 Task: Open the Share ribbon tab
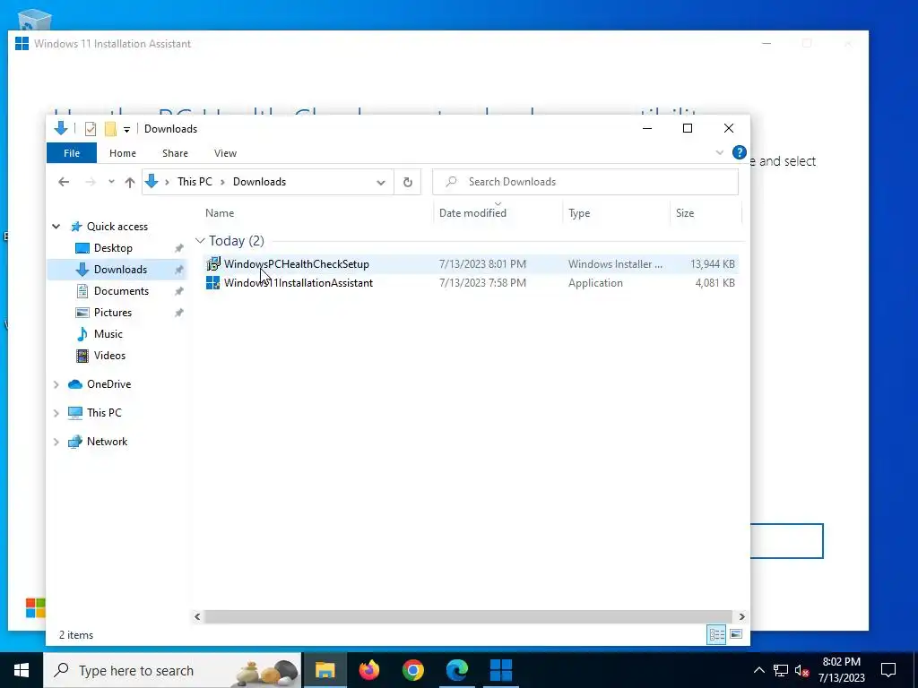(x=175, y=153)
